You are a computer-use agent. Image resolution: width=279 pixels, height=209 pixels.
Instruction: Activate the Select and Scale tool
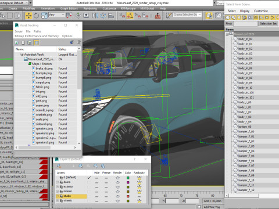pyautogui.click(x=44, y=16)
